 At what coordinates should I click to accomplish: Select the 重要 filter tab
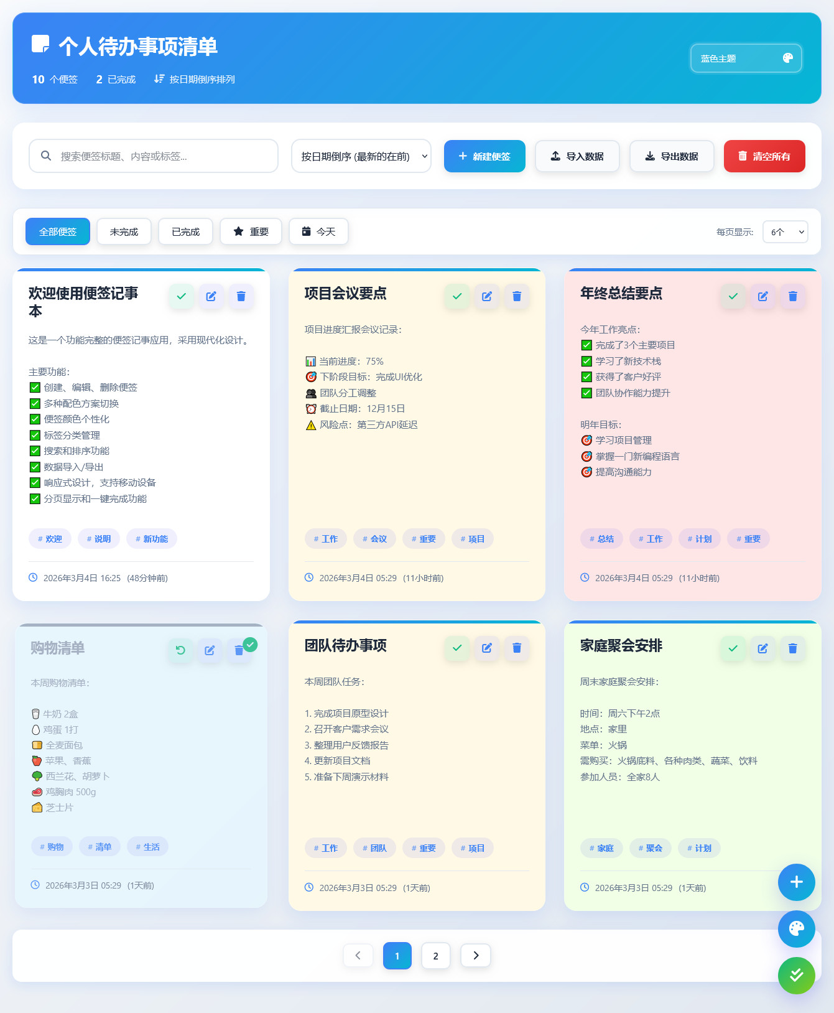251,232
